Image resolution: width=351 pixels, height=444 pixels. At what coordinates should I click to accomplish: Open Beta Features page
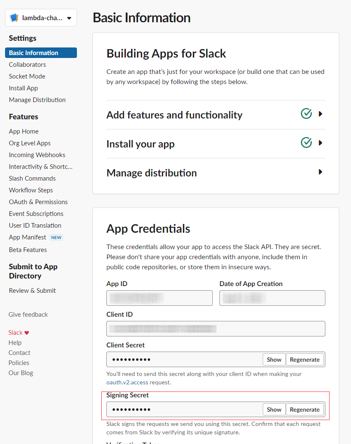28,250
